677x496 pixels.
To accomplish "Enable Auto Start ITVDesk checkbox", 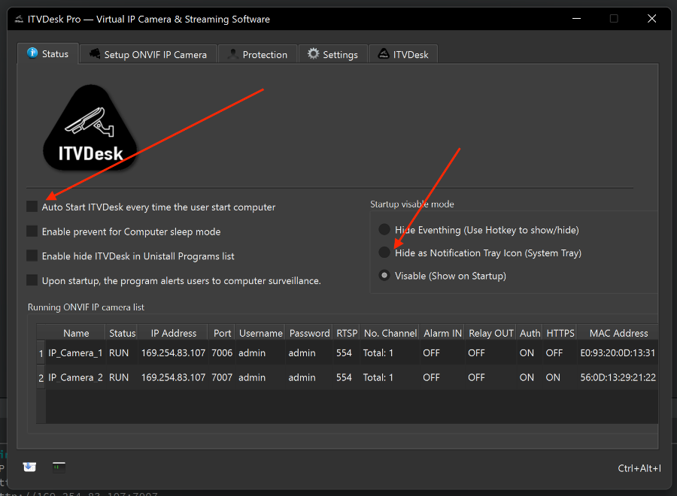I will point(32,207).
